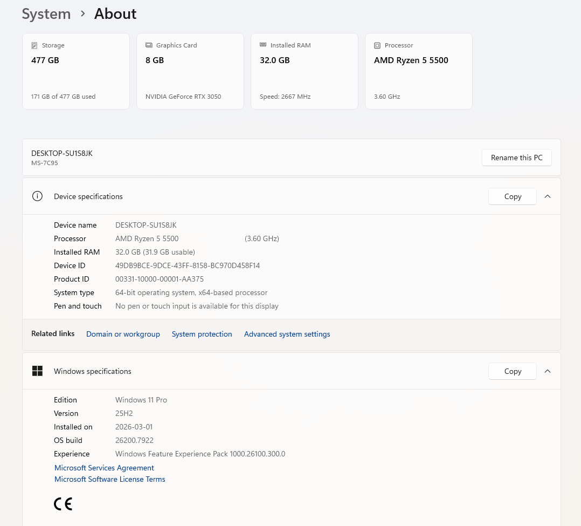Open Domain or workgroup link

click(123, 334)
